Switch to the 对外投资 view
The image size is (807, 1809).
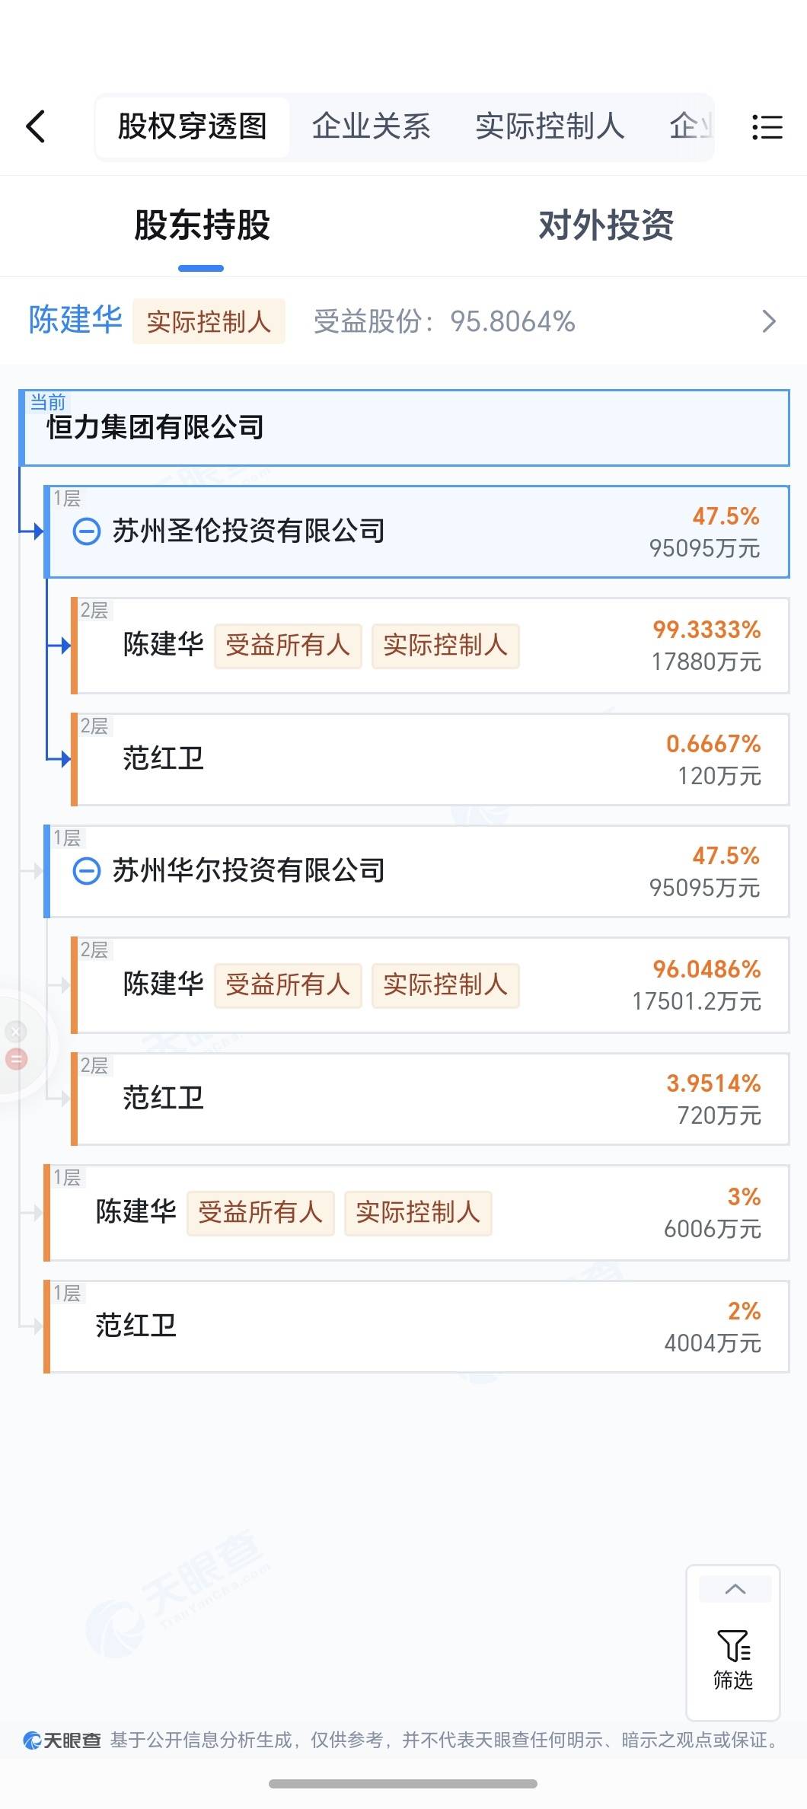point(606,225)
